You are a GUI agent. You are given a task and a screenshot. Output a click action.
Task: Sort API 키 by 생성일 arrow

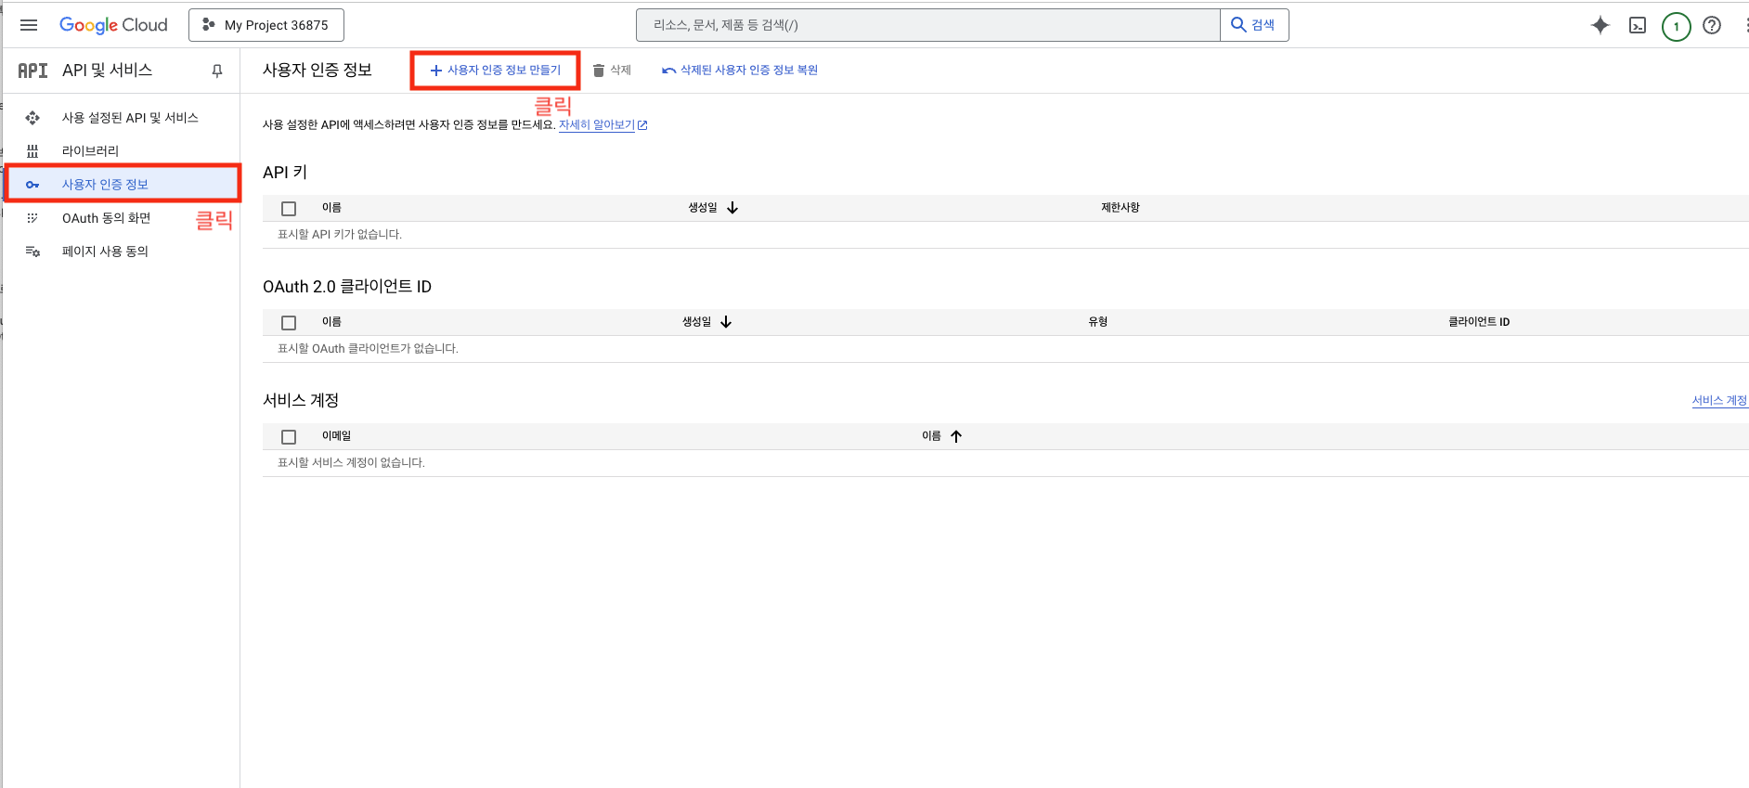(732, 208)
